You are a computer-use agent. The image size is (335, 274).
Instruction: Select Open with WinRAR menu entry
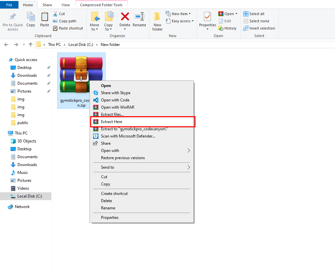click(x=117, y=107)
